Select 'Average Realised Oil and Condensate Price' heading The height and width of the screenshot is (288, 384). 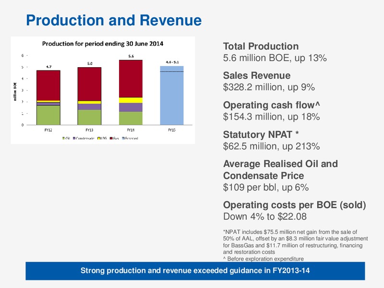[280, 170]
